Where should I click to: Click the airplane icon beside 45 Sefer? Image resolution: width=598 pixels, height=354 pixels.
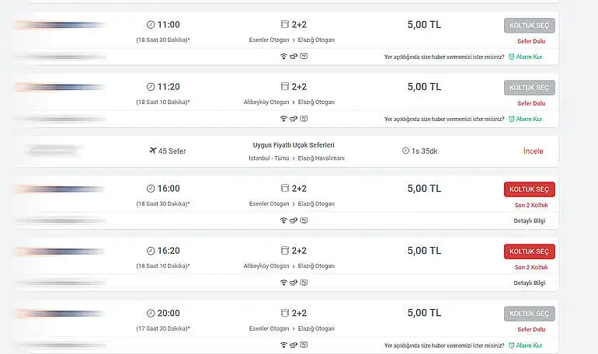pos(153,151)
